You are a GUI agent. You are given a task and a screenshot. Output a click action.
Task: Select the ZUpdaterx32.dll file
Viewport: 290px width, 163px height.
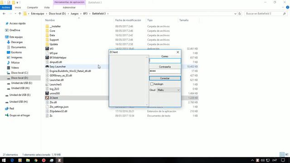[x=58, y=111]
